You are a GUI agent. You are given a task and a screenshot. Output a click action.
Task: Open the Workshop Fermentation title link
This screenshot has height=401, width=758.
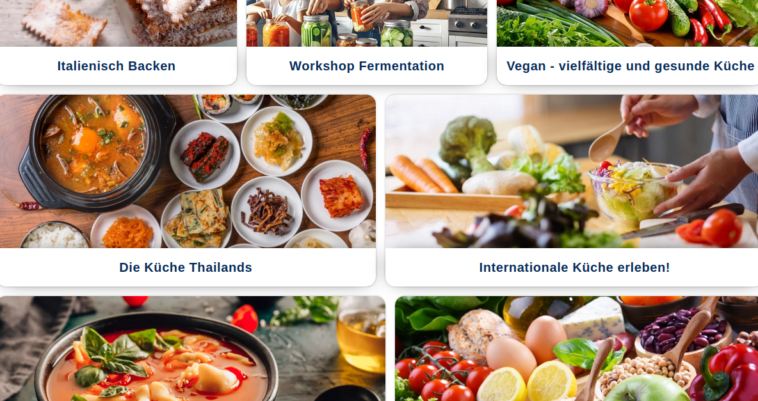coord(366,66)
